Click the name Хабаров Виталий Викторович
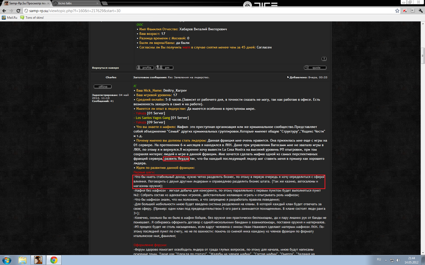The image size is (425, 265). tap(203, 29)
